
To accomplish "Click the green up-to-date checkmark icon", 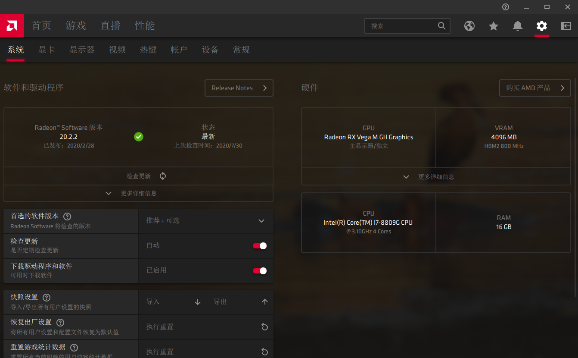I will tap(138, 137).
